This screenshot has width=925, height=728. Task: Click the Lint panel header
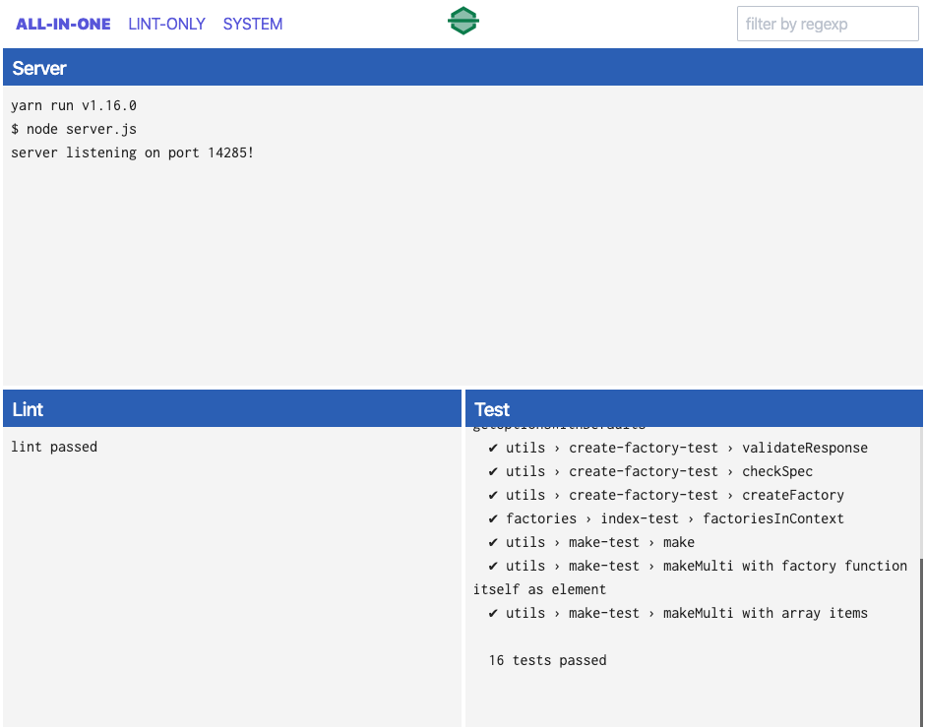click(232, 408)
